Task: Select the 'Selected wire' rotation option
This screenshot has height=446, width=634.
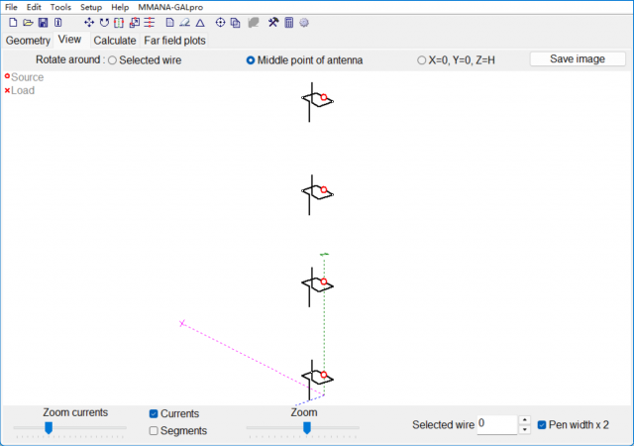Action: pyautogui.click(x=112, y=60)
